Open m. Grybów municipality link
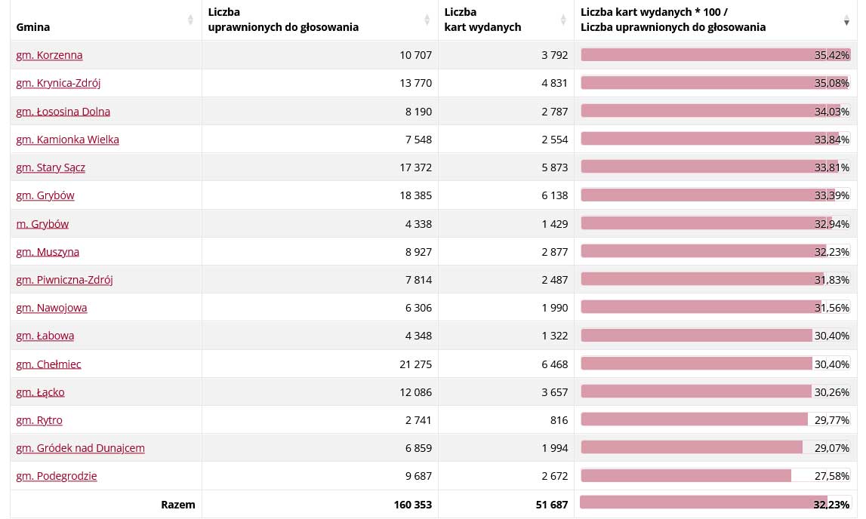Screen dimensions: 866x519 coord(42,224)
